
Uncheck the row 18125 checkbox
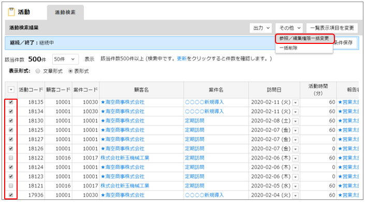[11, 130]
